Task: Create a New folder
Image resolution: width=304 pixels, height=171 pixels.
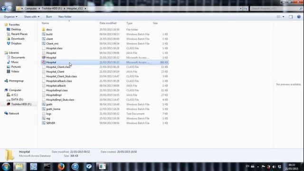Action: click(x=65, y=17)
